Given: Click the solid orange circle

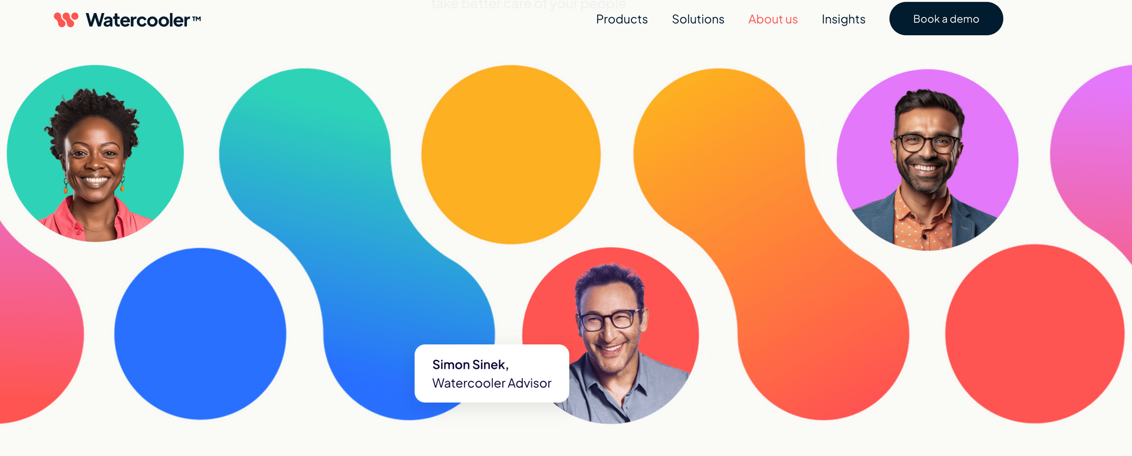Looking at the screenshot, I should [x=511, y=154].
